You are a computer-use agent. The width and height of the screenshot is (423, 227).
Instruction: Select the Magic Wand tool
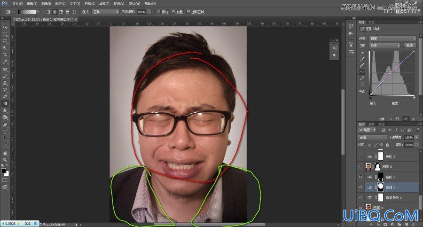5,48
